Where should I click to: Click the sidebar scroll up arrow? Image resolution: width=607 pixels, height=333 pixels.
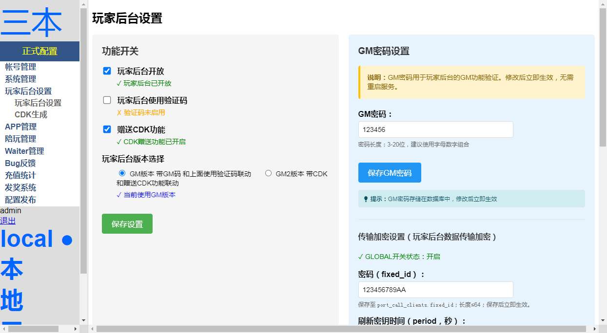click(x=83, y=4)
